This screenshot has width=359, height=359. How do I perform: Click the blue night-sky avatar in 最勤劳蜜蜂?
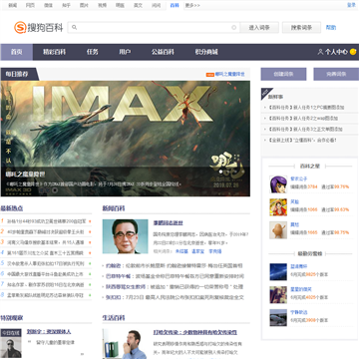(x=278, y=272)
